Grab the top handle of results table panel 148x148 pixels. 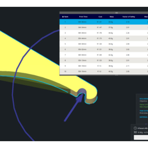tap(117, 13)
